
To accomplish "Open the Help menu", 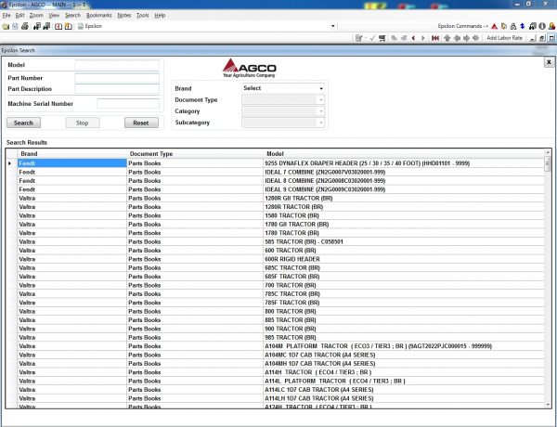I will pos(160,15).
